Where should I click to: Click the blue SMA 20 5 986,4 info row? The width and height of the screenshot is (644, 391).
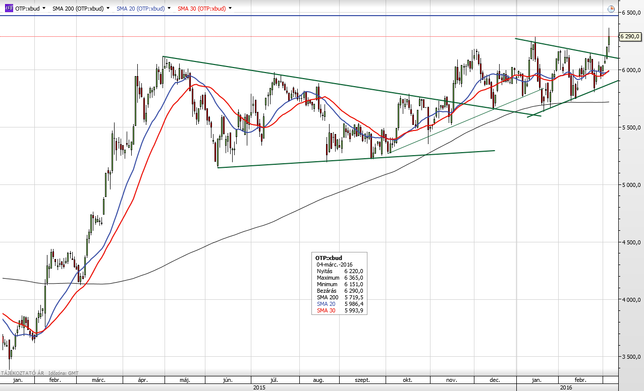point(340,304)
